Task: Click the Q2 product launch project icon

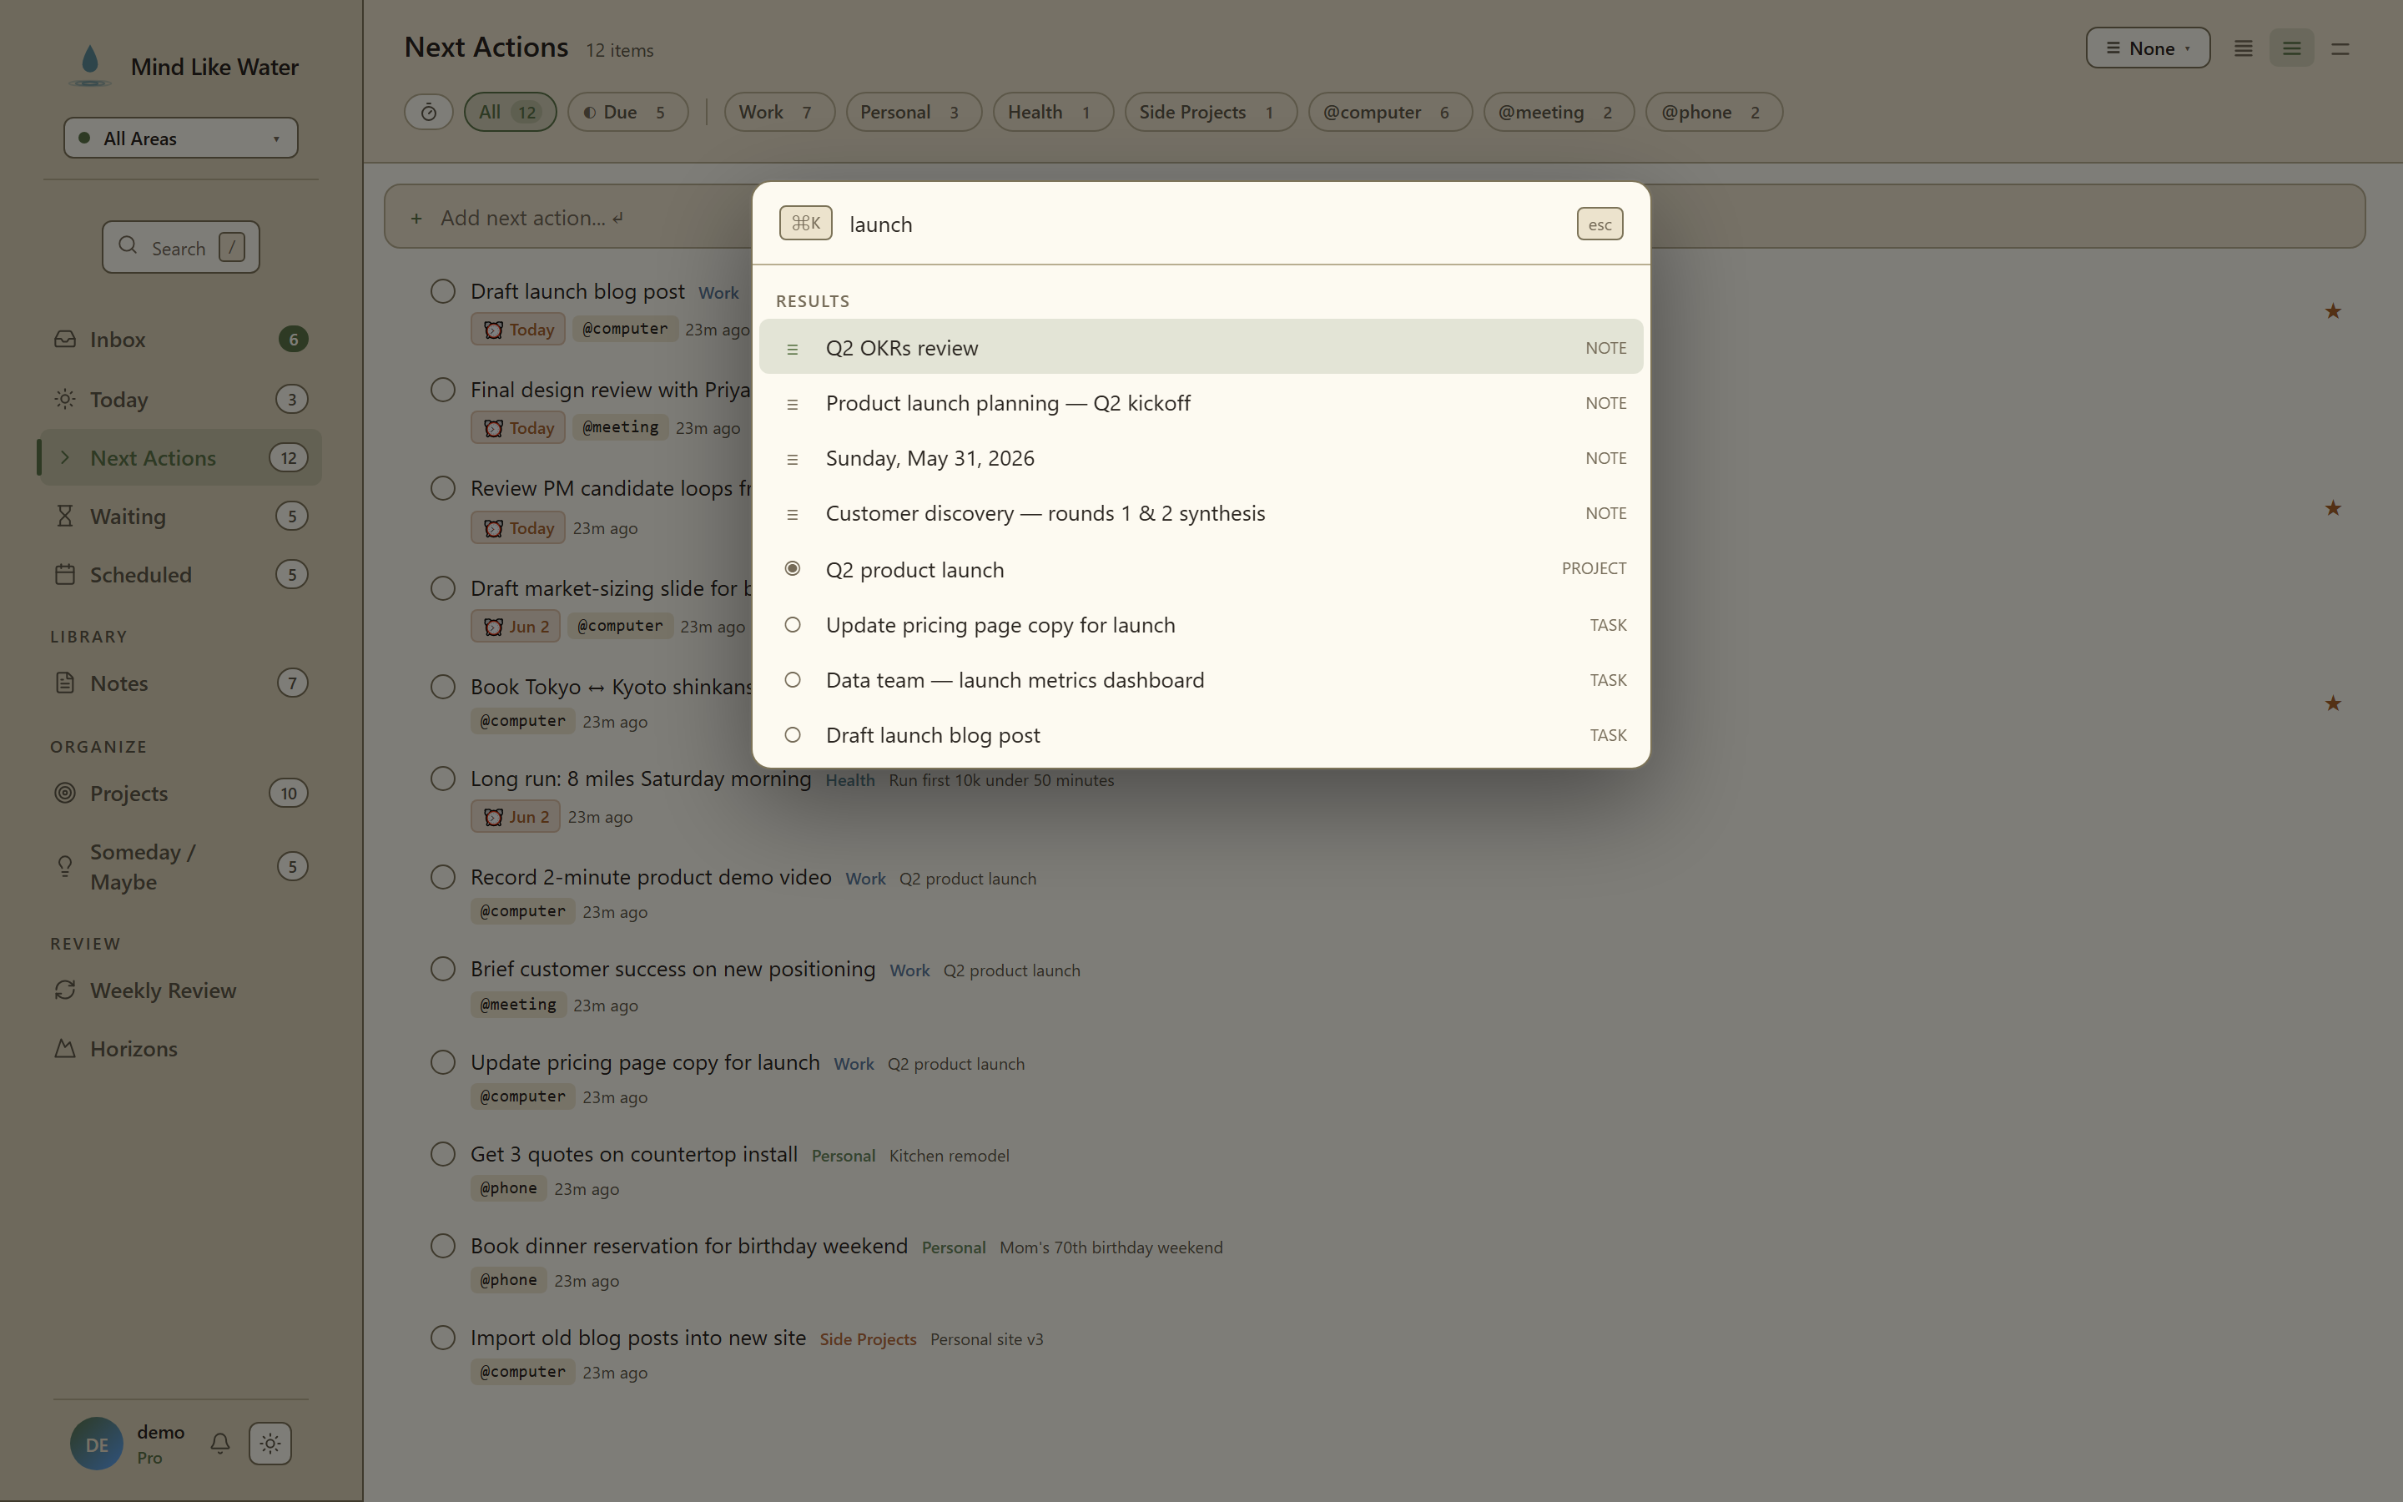Action: coord(793,569)
